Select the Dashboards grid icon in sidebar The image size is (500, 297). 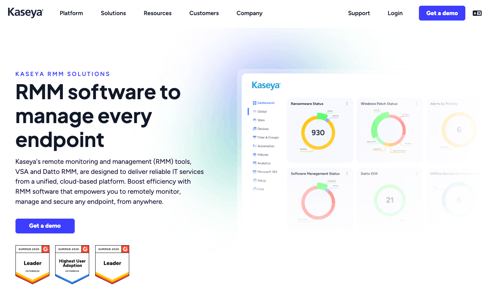pyautogui.click(x=255, y=103)
